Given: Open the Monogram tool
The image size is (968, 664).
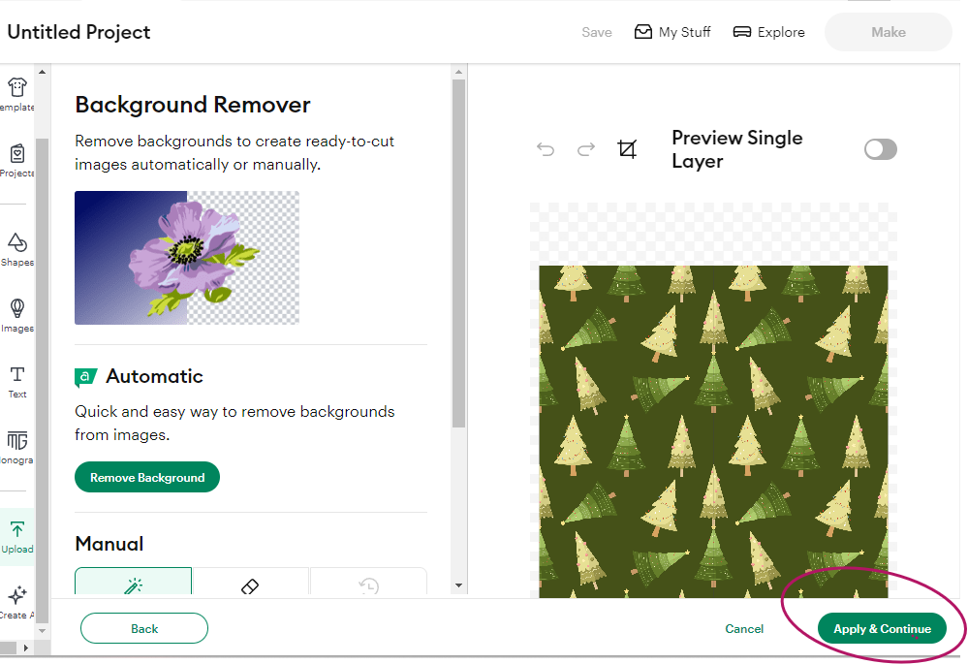Looking at the screenshot, I should coord(16,447).
